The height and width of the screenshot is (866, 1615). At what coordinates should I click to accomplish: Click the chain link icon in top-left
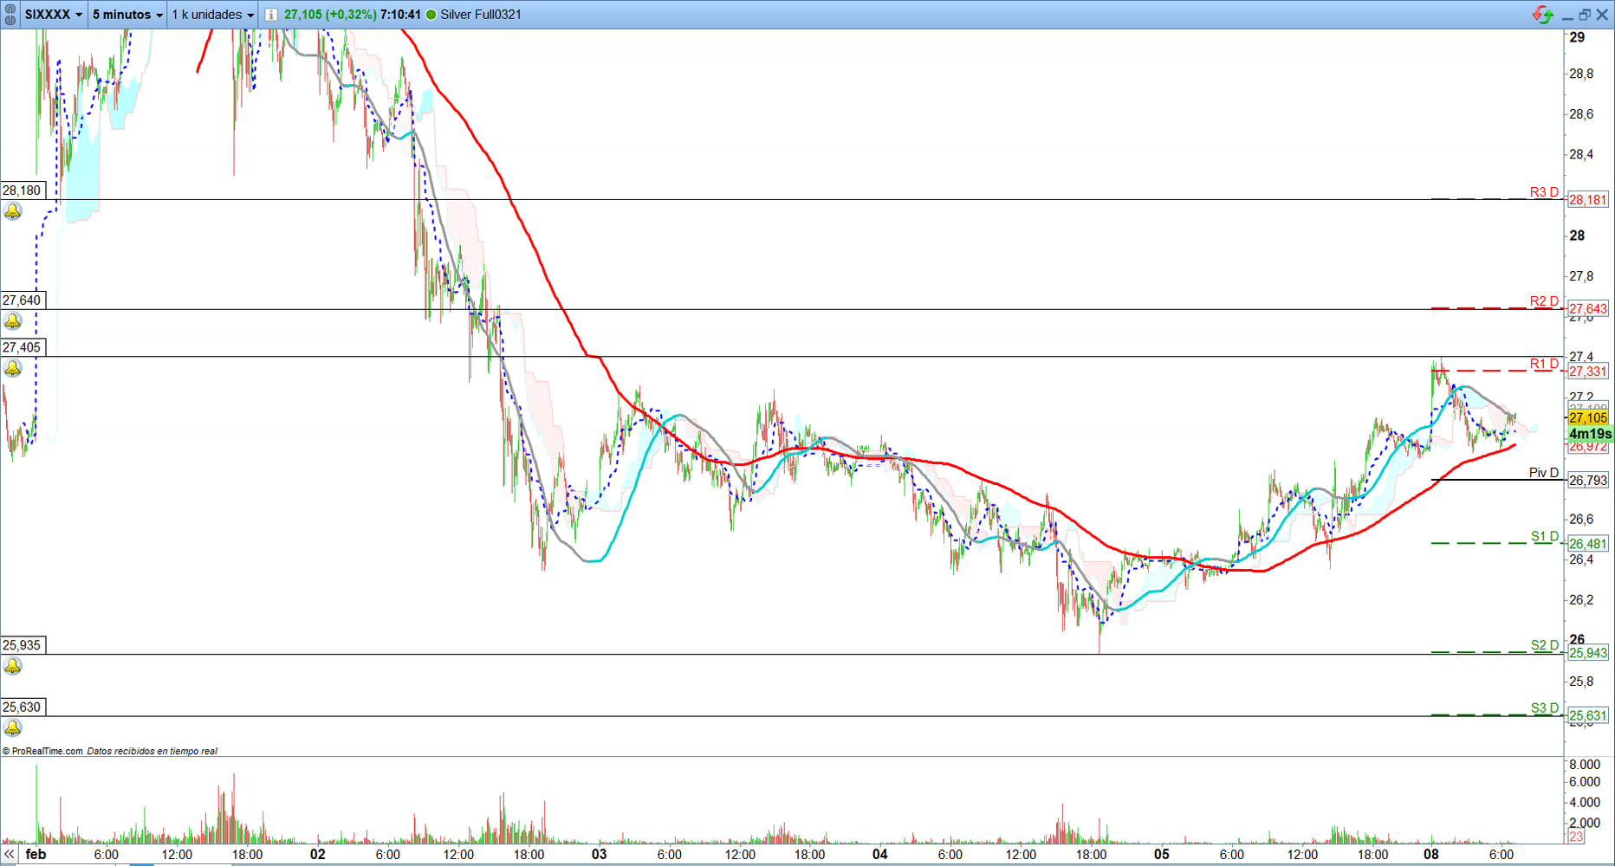click(x=10, y=15)
